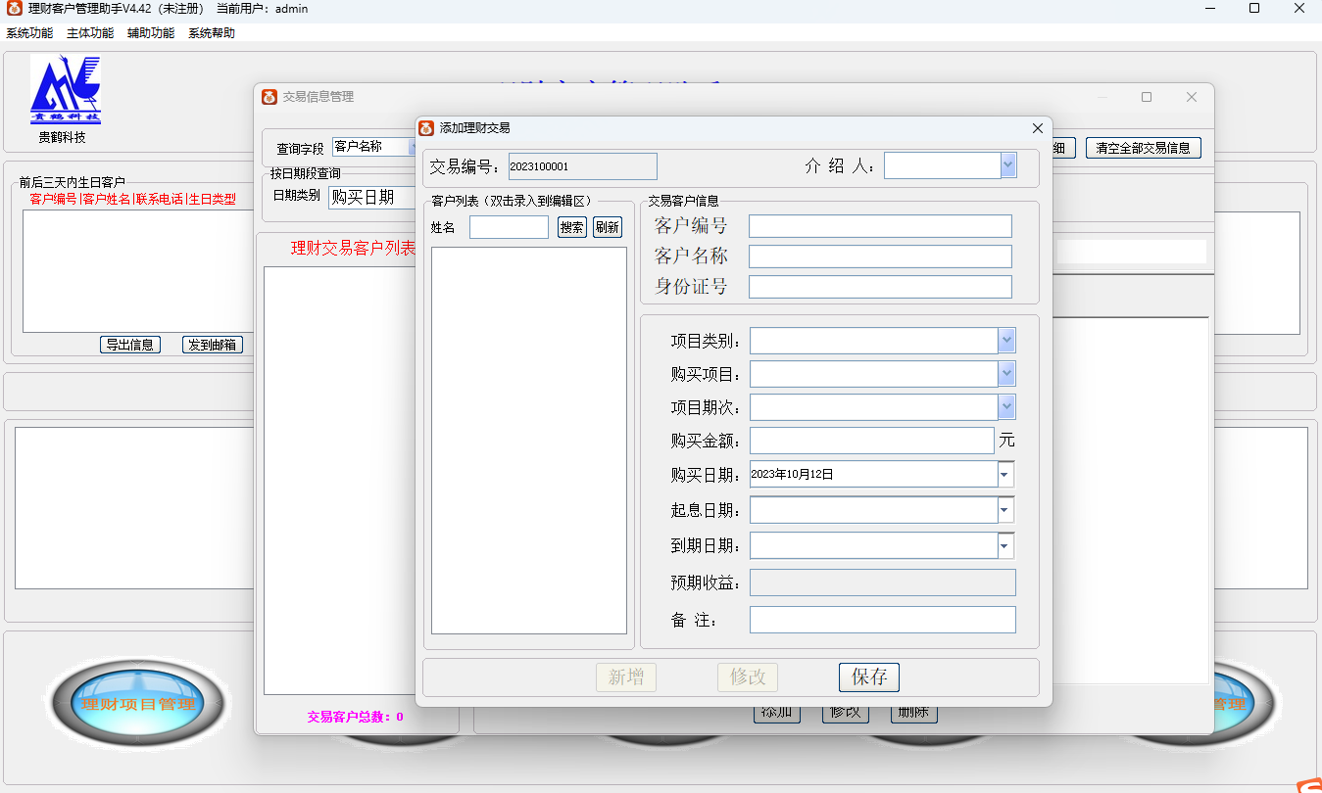Open 查询字段 客户名称 combo in 交易信息管理
Image resolution: width=1322 pixels, height=793 pixels.
click(373, 147)
